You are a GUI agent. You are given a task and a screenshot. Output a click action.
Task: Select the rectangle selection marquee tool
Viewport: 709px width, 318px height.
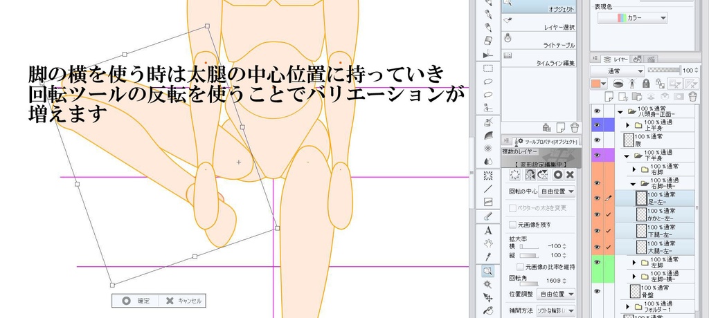click(x=488, y=69)
